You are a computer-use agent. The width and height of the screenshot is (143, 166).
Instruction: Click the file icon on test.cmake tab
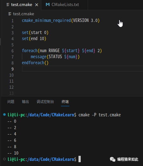pyautogui.click(x=8, y=5)
